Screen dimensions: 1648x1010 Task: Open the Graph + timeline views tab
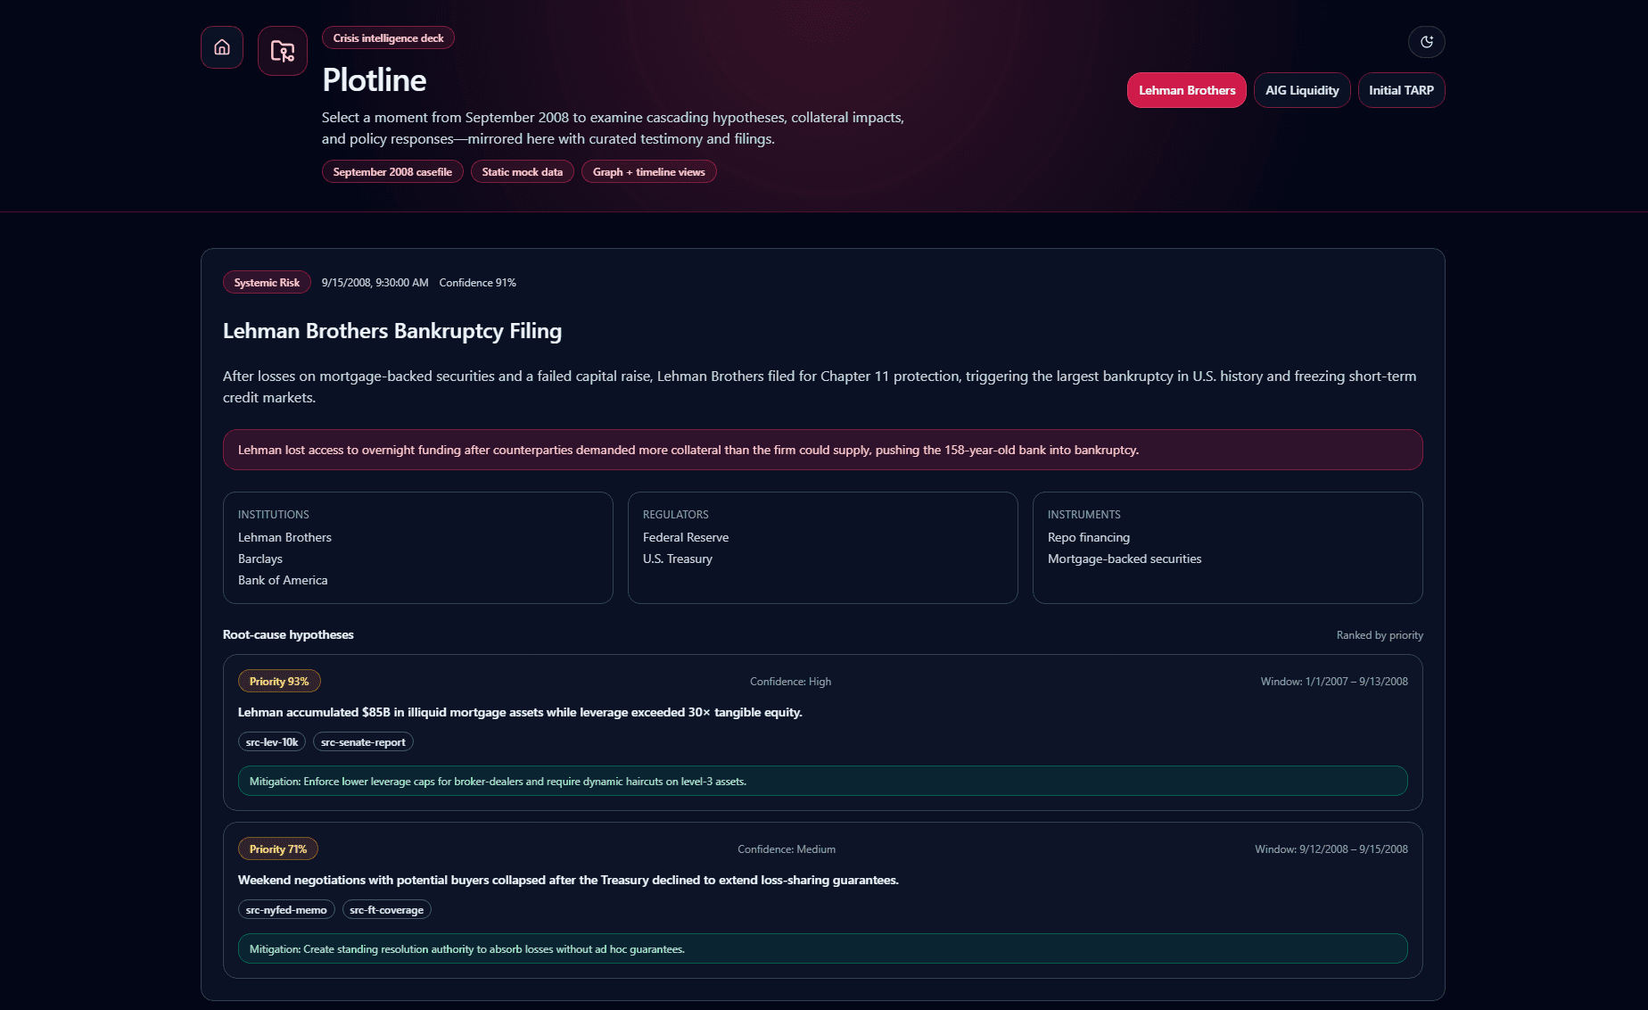648,171
